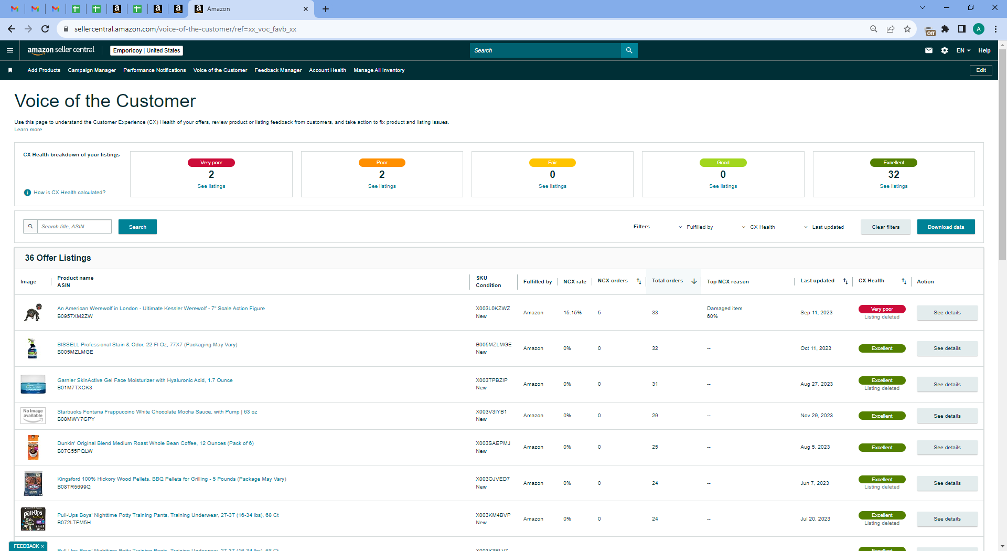1007x551 pixels.
Task: Open the Seller Central hamburger menu
Action: [x=10, y=50]
